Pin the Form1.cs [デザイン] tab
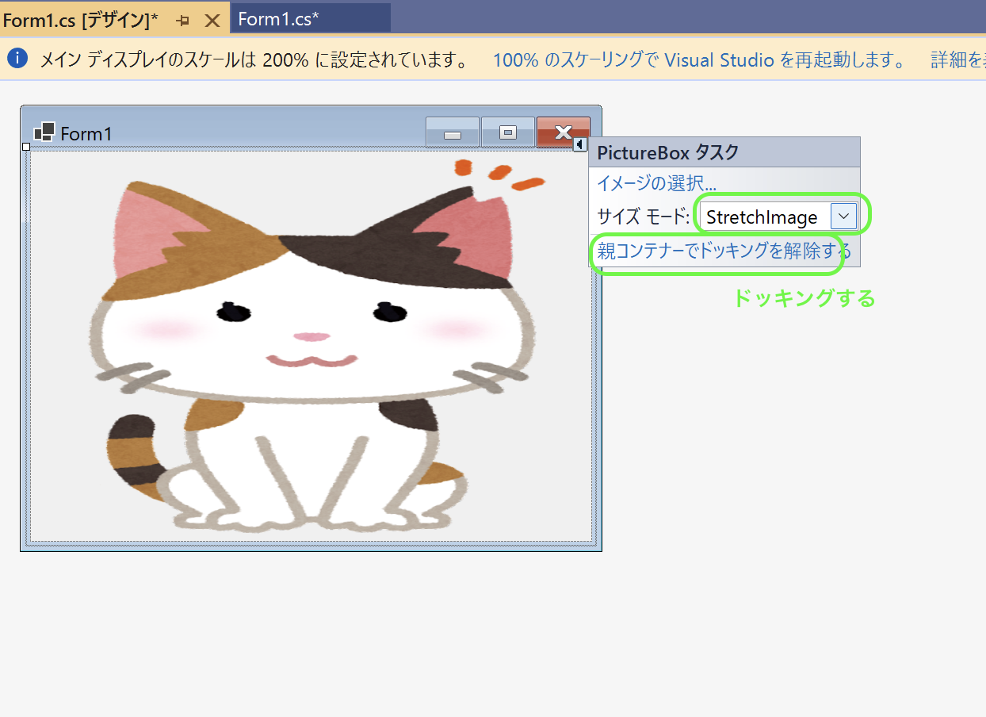 pyautogui.click(x=184, y=20)
